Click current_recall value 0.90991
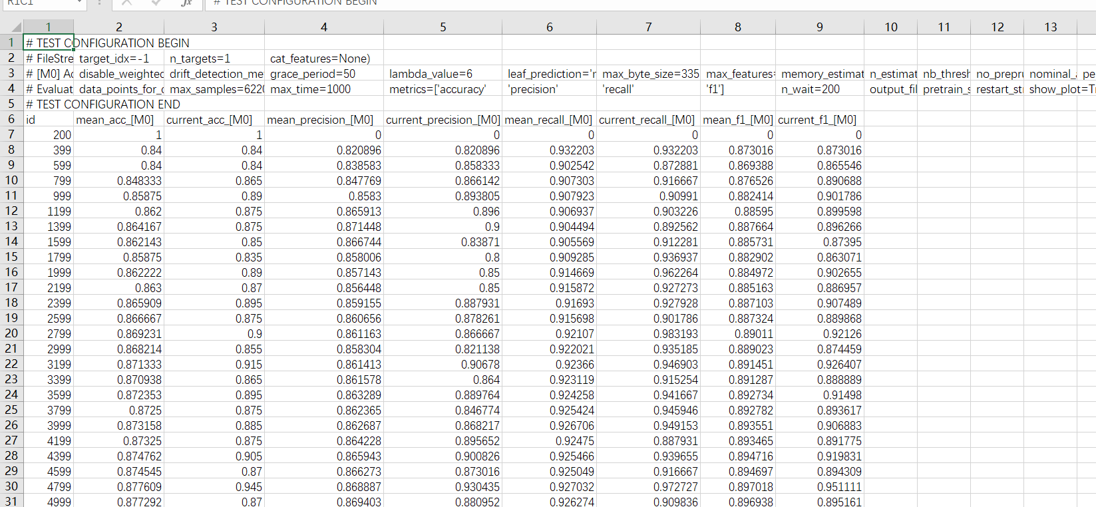Screen dimensions: 1096x507 coord(648,196)
